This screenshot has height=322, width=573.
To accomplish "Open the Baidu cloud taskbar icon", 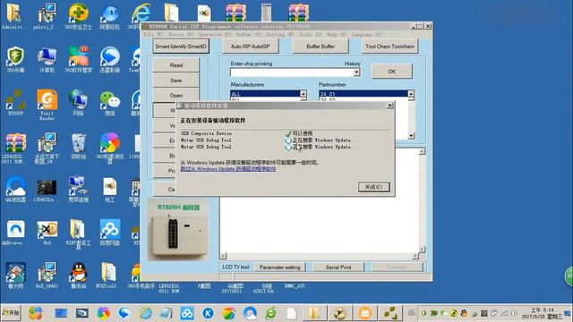I will click(x=187, y=313).
